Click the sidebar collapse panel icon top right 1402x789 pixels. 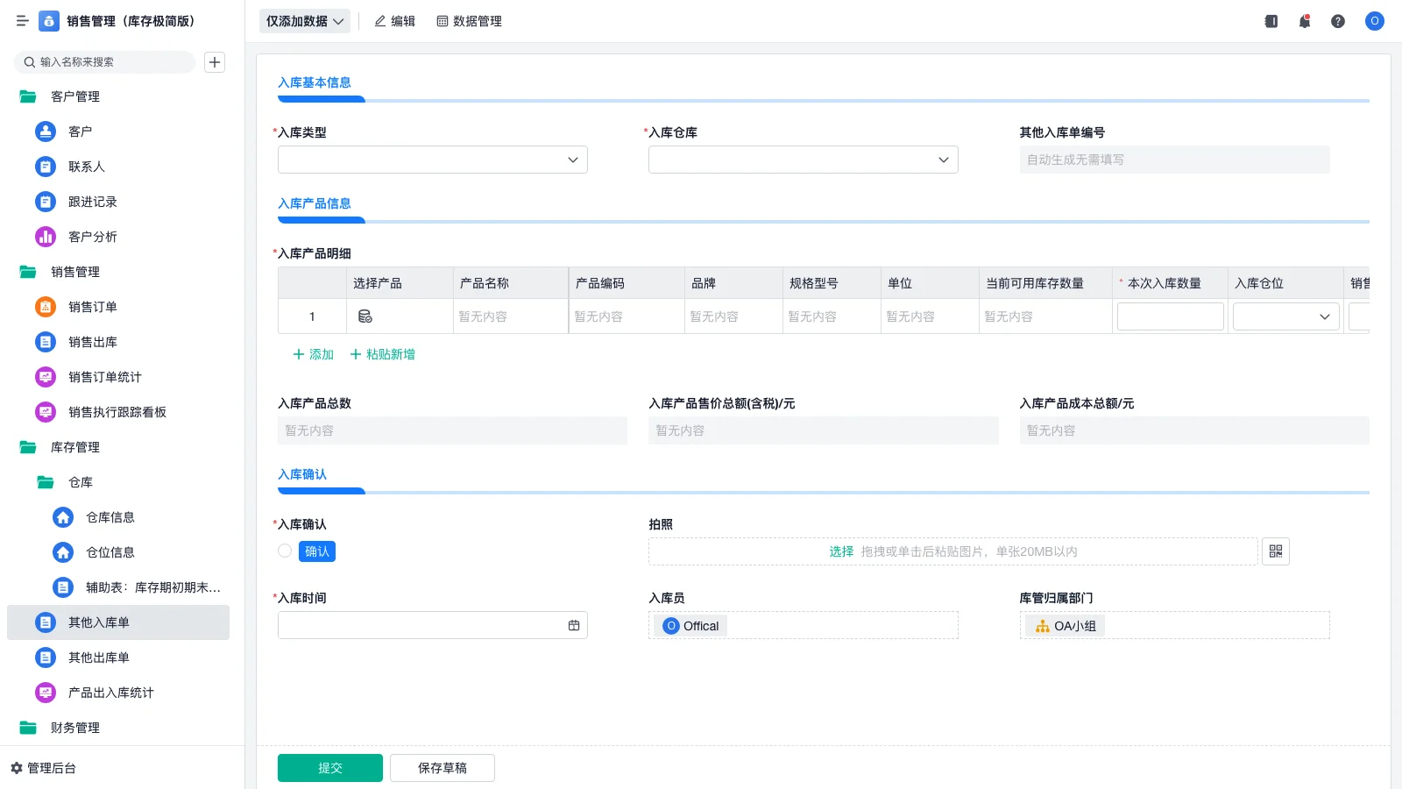(1271, 21)
